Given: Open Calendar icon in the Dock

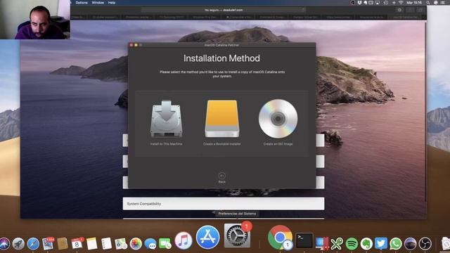Looking at the screenshot, I should (77, 244).
